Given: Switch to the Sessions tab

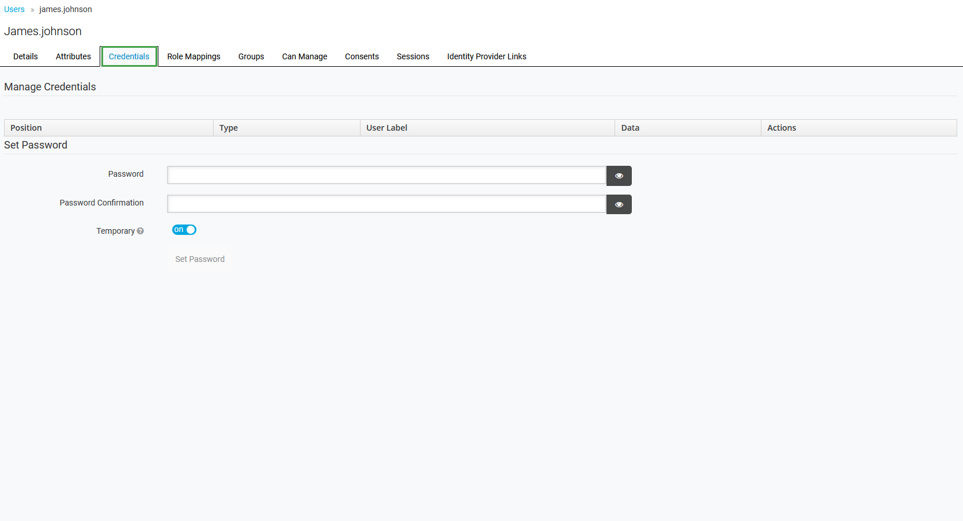Looking at the screenshot, I should click(x=412, y=56).
